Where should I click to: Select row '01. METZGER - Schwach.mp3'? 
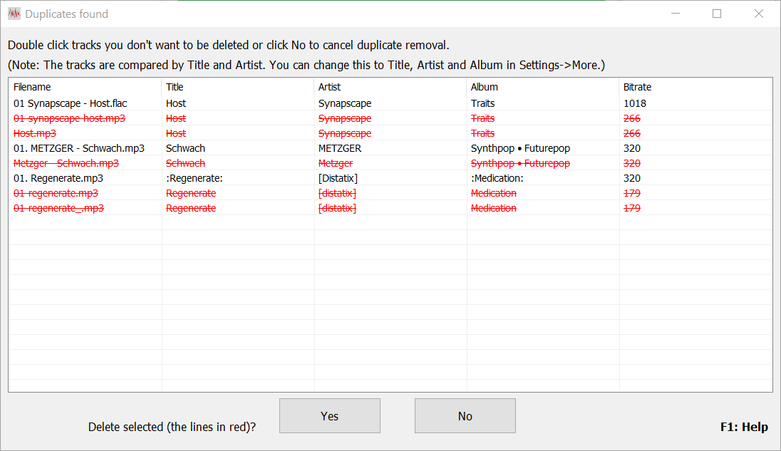click(390, 148)
